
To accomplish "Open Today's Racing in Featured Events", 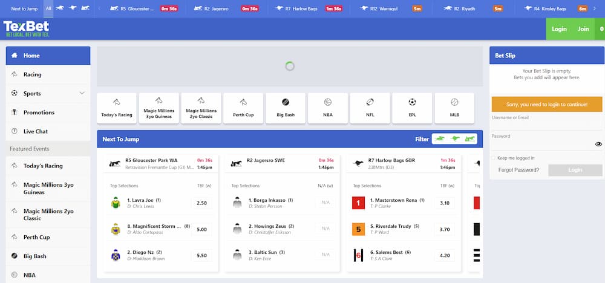I will point(48,166).
